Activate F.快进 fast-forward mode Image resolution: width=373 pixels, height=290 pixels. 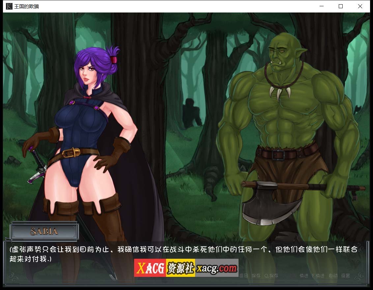click(317, 276)
